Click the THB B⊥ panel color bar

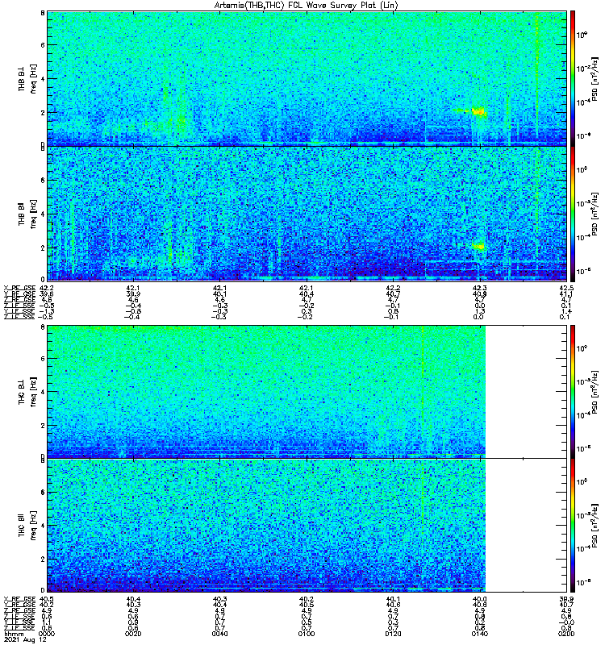coord(573,78)
